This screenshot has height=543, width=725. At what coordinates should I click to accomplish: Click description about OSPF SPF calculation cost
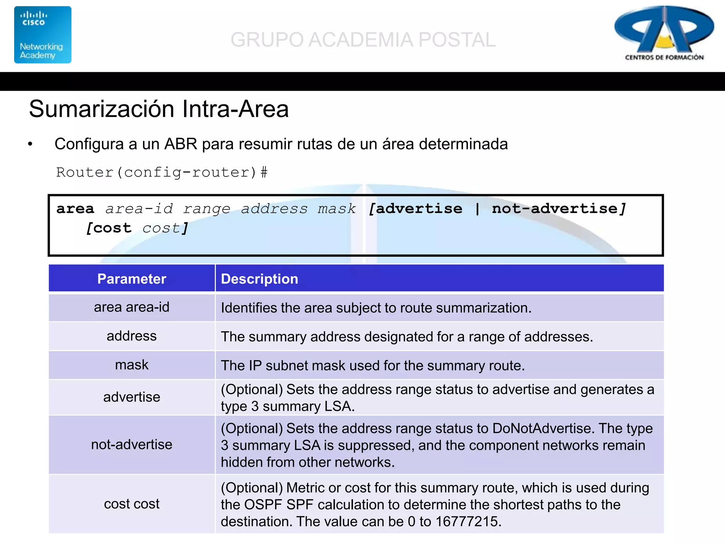point(440,504)
